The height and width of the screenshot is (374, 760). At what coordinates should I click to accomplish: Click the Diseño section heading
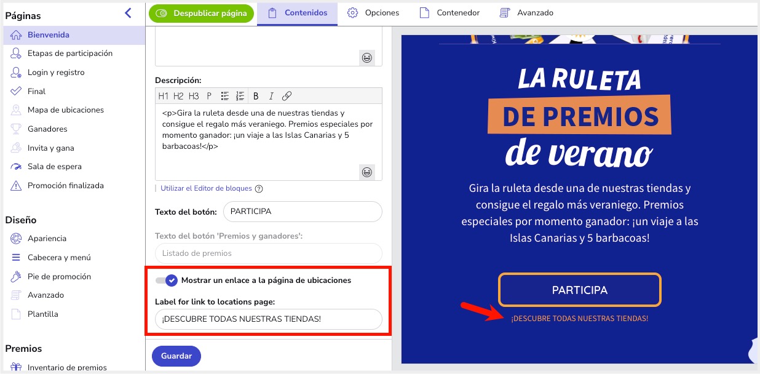(21, 220)
